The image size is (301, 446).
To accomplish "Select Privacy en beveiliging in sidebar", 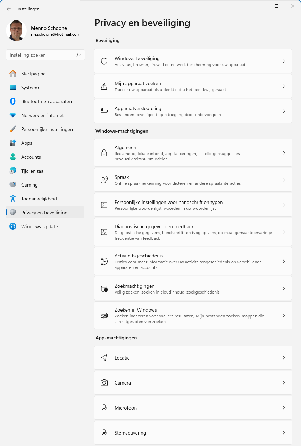I will pyautogui.click(x=45, y=213).
